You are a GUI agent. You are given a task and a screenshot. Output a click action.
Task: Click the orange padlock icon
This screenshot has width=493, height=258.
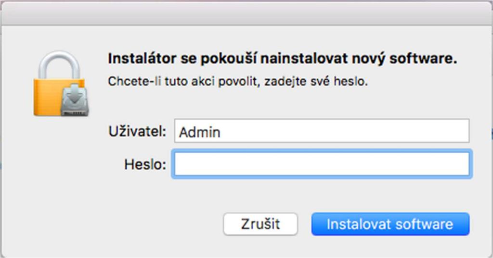tap(61, 84)
